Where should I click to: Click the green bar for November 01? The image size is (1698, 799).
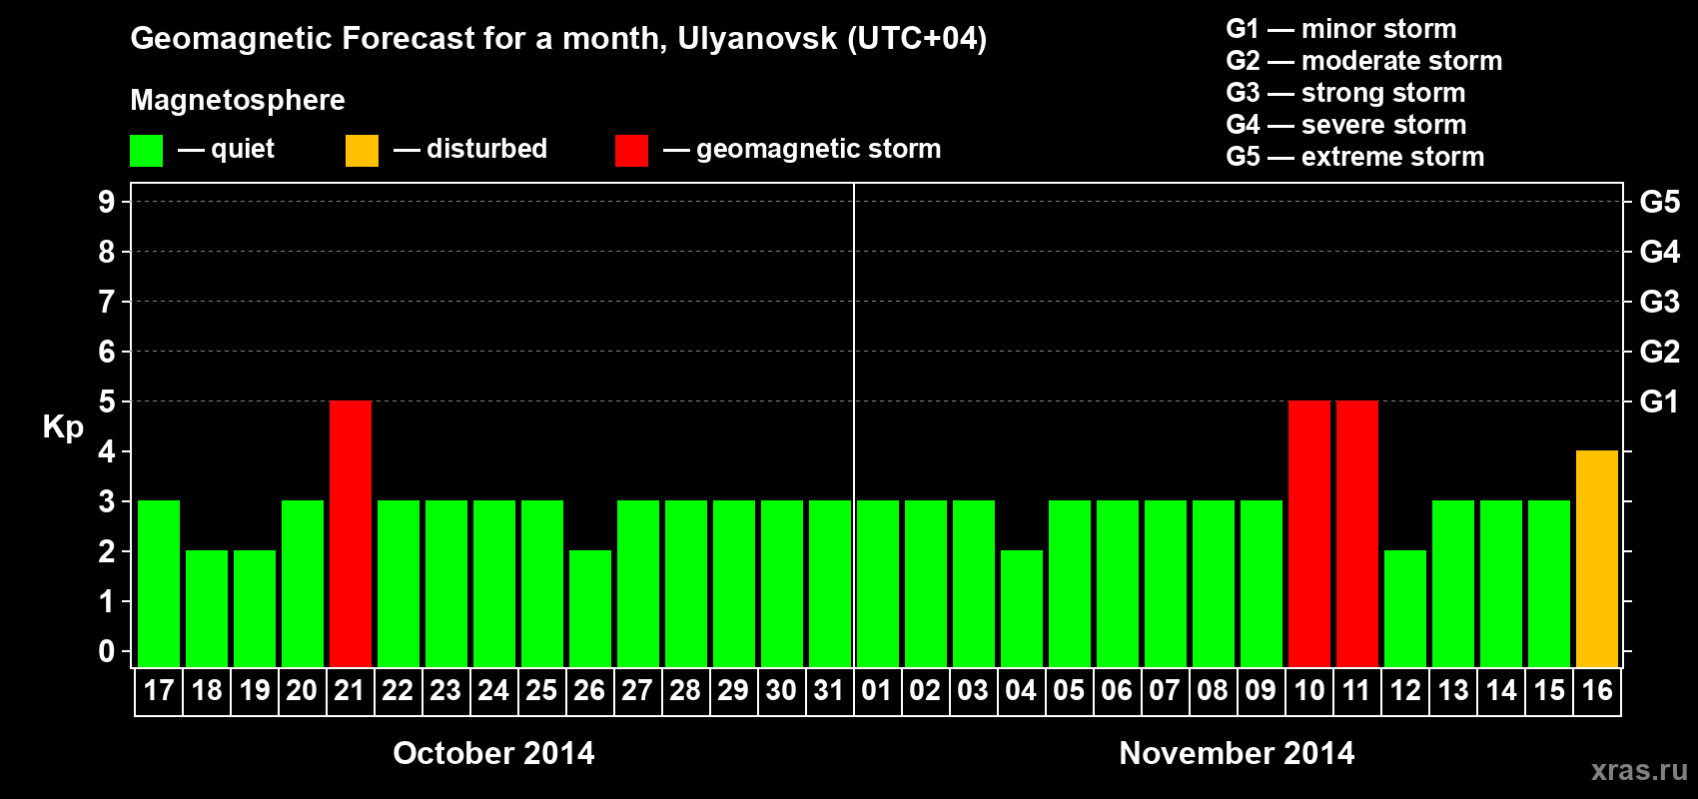(878, 584)
